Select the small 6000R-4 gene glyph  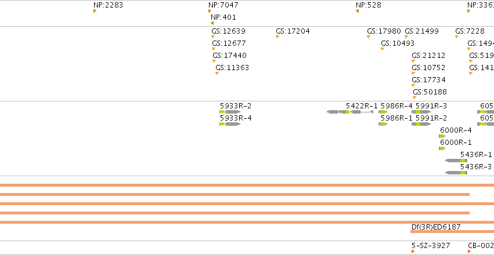(x=442, y=136)
